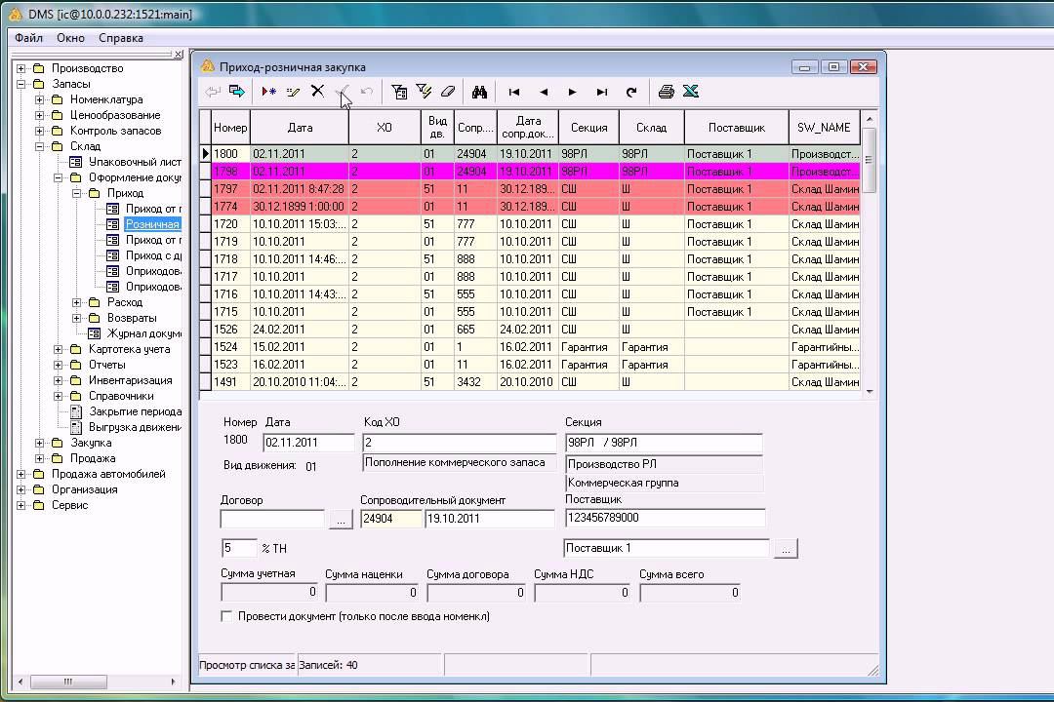Collapse the Склад tree node
This screenshot has width=1054, height=702.
[40, 146]
